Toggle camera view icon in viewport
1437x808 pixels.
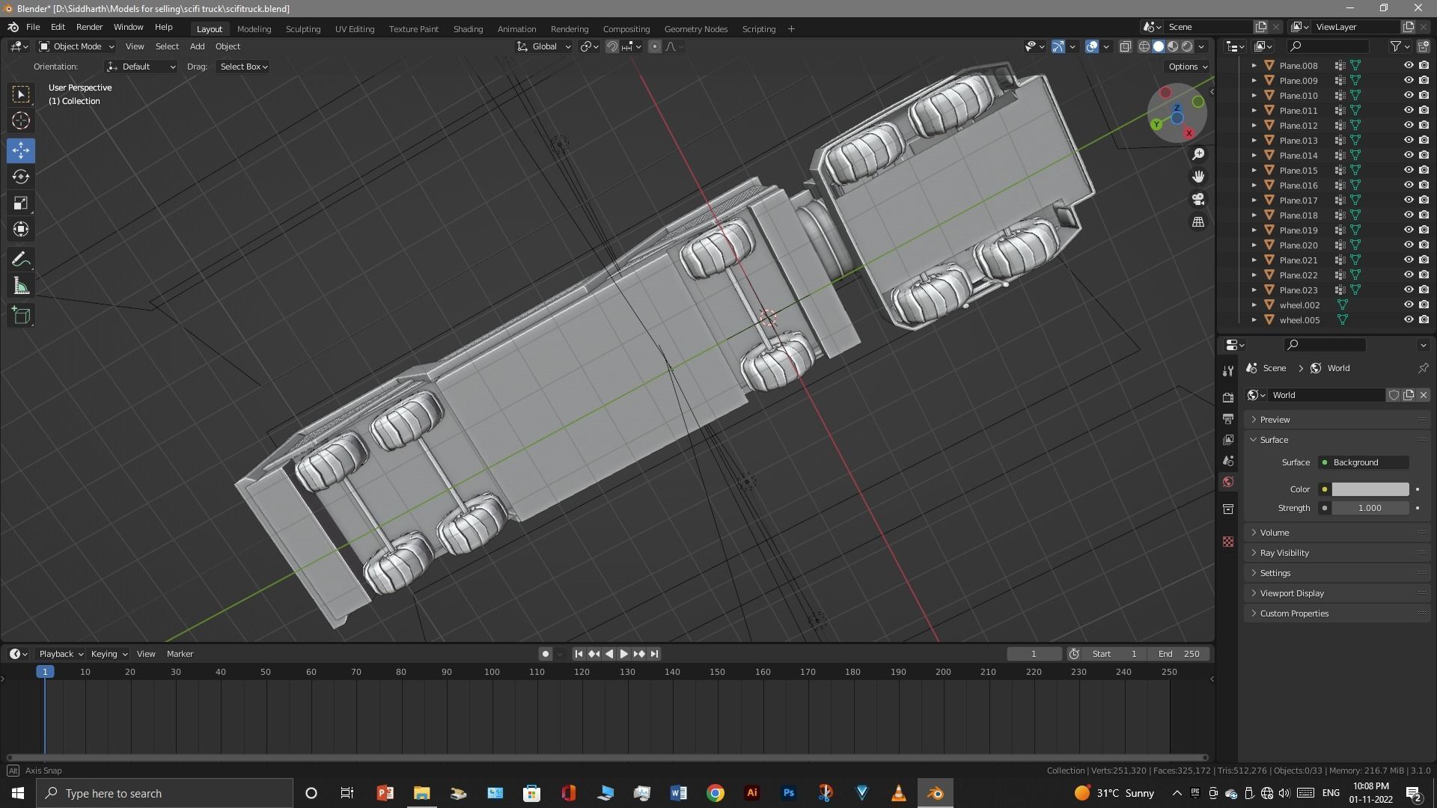pos(1198,199)
